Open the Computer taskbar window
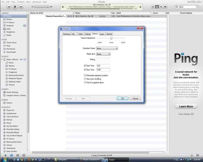203x162 pixels. 66,160
